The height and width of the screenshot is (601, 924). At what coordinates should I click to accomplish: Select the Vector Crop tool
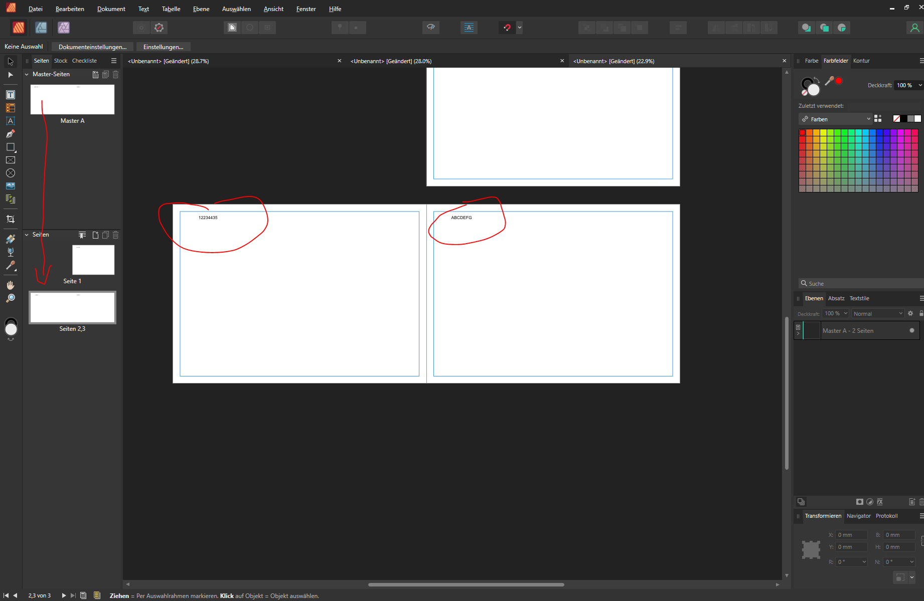(11, 219)
